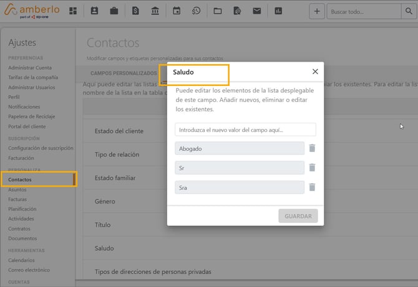Delete the Sra entry with trash icon
Image resolution: width=418 pixels, height=287 pixels.
(x=312, y=187)
